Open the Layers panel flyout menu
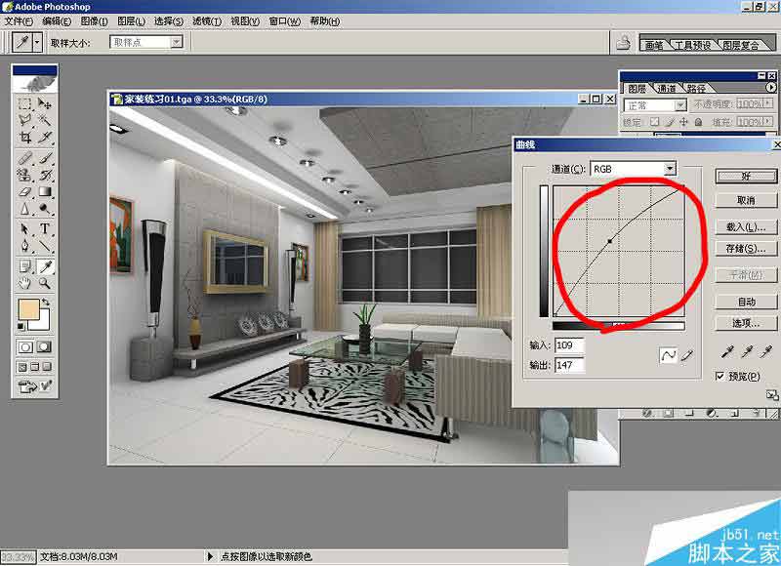Image resolution: width=781 pixels, height=566 pixels. pyautogui.click(x=770, y=87)
